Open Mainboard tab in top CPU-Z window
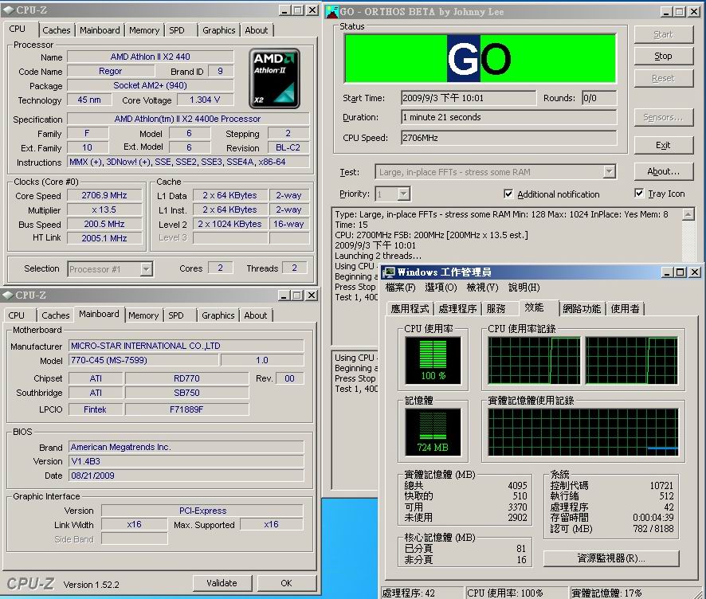The width and height of the screenshot is (706, 599). pos(100,30)
